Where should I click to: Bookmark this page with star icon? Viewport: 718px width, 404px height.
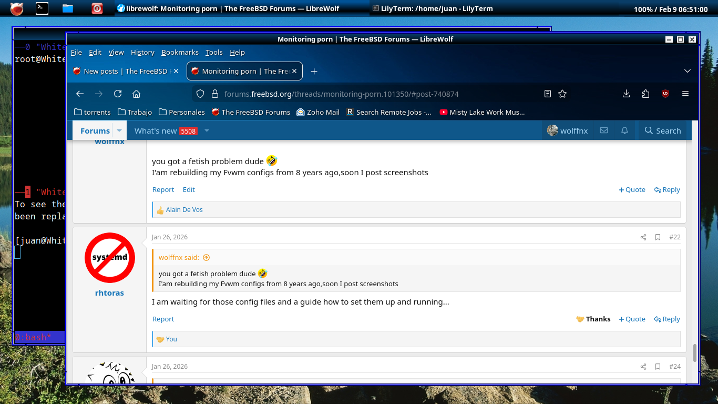tap(562, 94)
